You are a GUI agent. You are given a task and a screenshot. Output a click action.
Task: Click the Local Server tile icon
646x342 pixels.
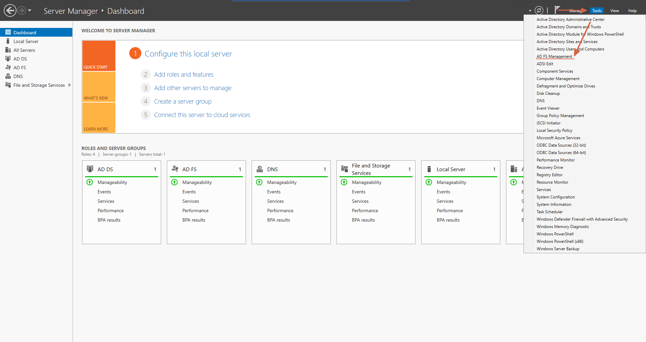pyautogui.click(x=429, y=169)
